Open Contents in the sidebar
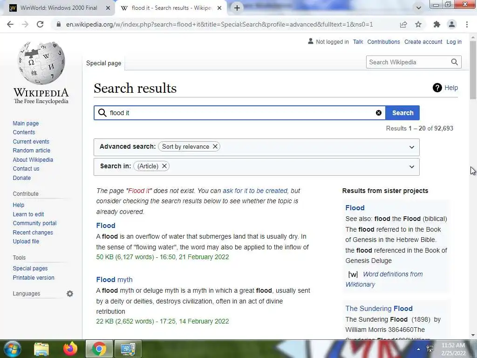The width and height of the screenshot is (477, 358). [24, 132]
